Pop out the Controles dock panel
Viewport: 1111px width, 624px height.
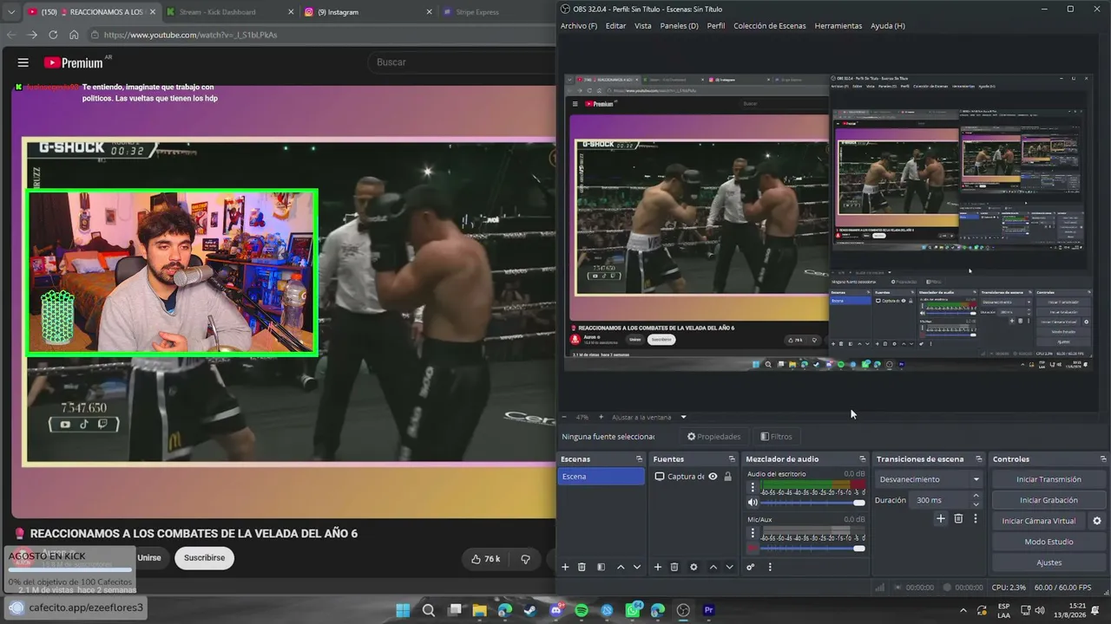(1103, 459)
